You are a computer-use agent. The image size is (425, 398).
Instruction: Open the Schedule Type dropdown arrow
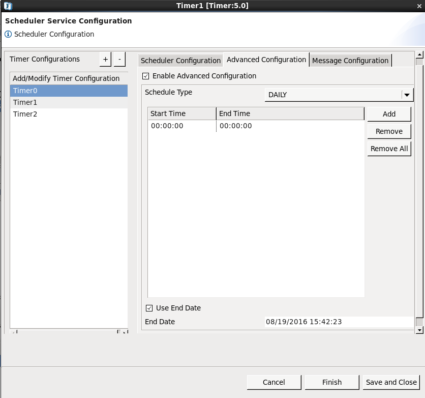tap(407, 95)
